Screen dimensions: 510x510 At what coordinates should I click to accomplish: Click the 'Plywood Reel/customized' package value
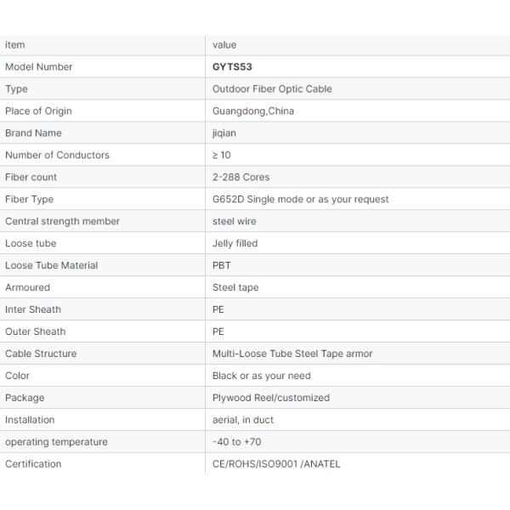tap(270, 398)
